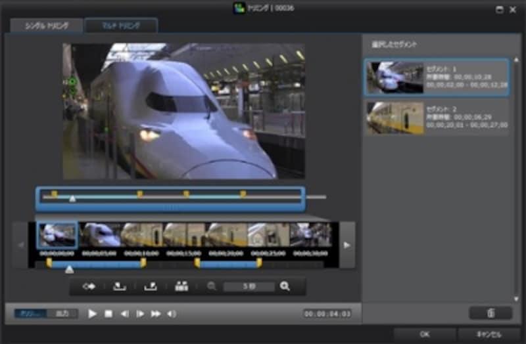526x344 pixels.
Task: Click third yellow marker on upper trim bar
Action: click(187, 194)
